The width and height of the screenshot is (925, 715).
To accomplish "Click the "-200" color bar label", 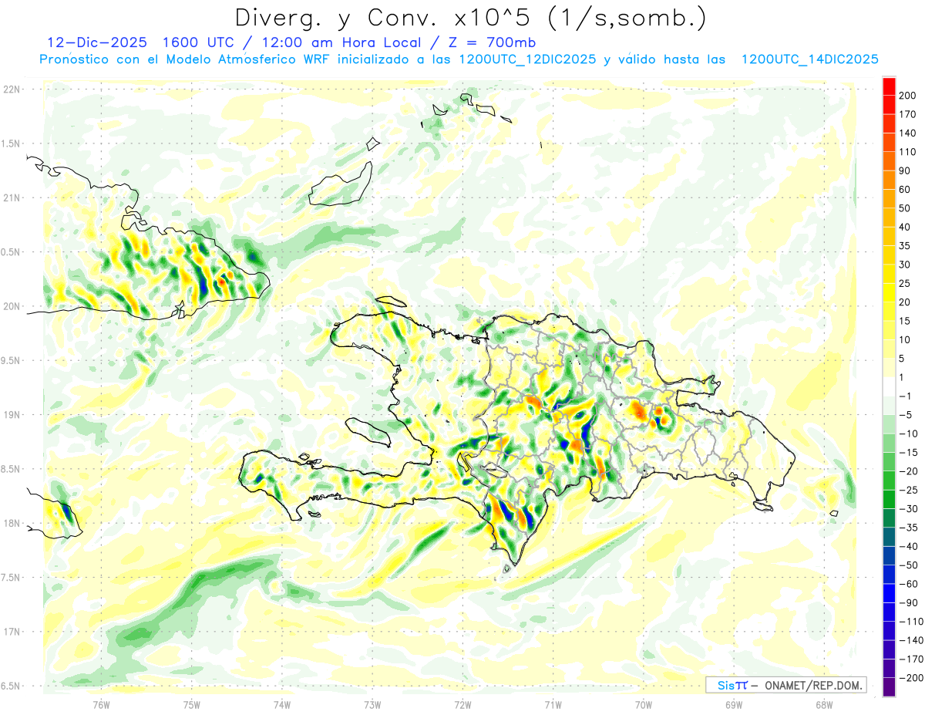I will (912, 678).
